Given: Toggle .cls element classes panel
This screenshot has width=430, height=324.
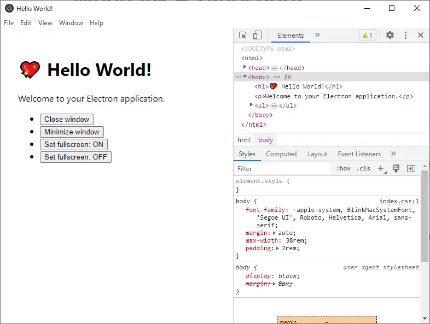Looking at the screenshot, I should tap(363, 168).
